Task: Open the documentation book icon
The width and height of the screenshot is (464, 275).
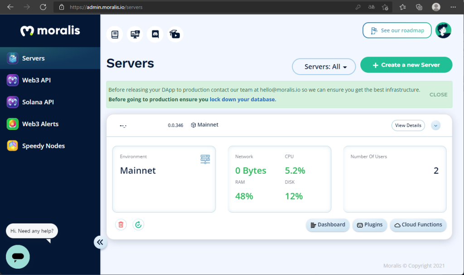Action: [x=115, y=34]
